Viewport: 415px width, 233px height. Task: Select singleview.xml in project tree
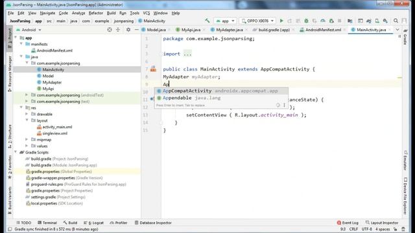click(54, 133)
